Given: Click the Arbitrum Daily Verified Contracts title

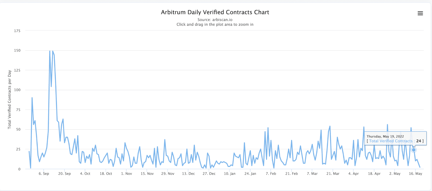Looking at the screenshot, I should tap(215, 12).
